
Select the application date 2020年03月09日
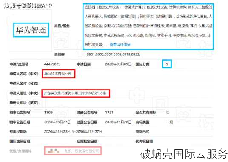(x=118, y=64)
